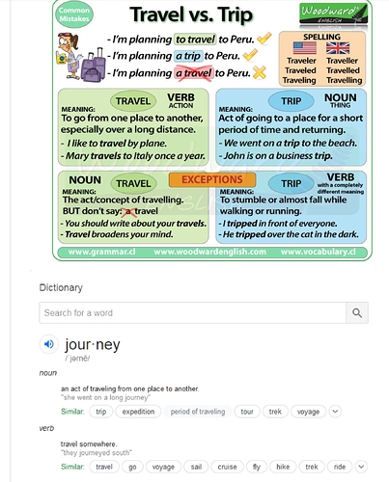The width and height of the screenshot is (389, 482).
Task: Click the verb synonym chip 'ride'
Action: (340, 467)
